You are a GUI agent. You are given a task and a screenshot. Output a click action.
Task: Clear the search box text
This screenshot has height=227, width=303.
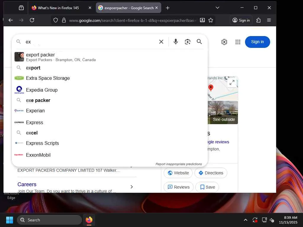(161, 42)
